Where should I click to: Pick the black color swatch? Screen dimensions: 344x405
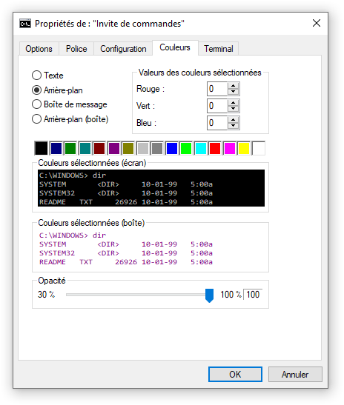pyautogui.click(x=42, y=148)
